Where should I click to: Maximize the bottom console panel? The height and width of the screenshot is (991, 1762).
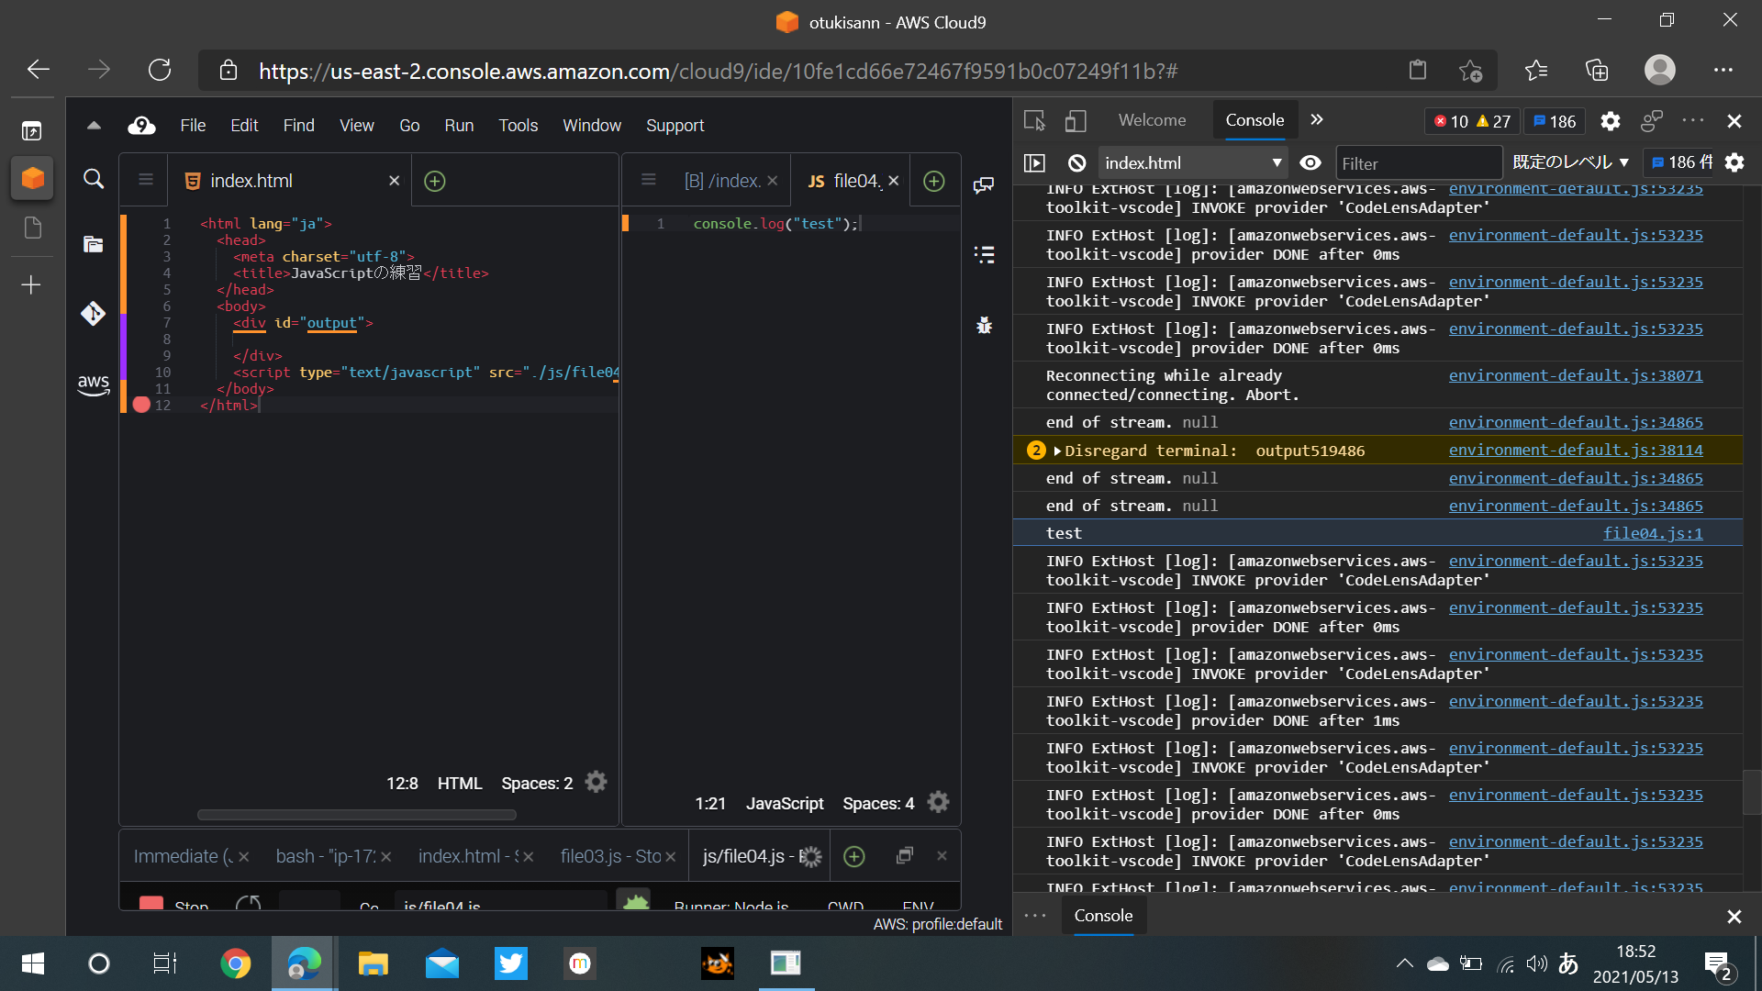[904, 855]
